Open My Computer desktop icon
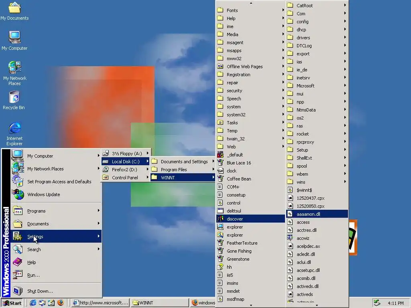Viewport: 411px width, 308px height. pos(14,41)
